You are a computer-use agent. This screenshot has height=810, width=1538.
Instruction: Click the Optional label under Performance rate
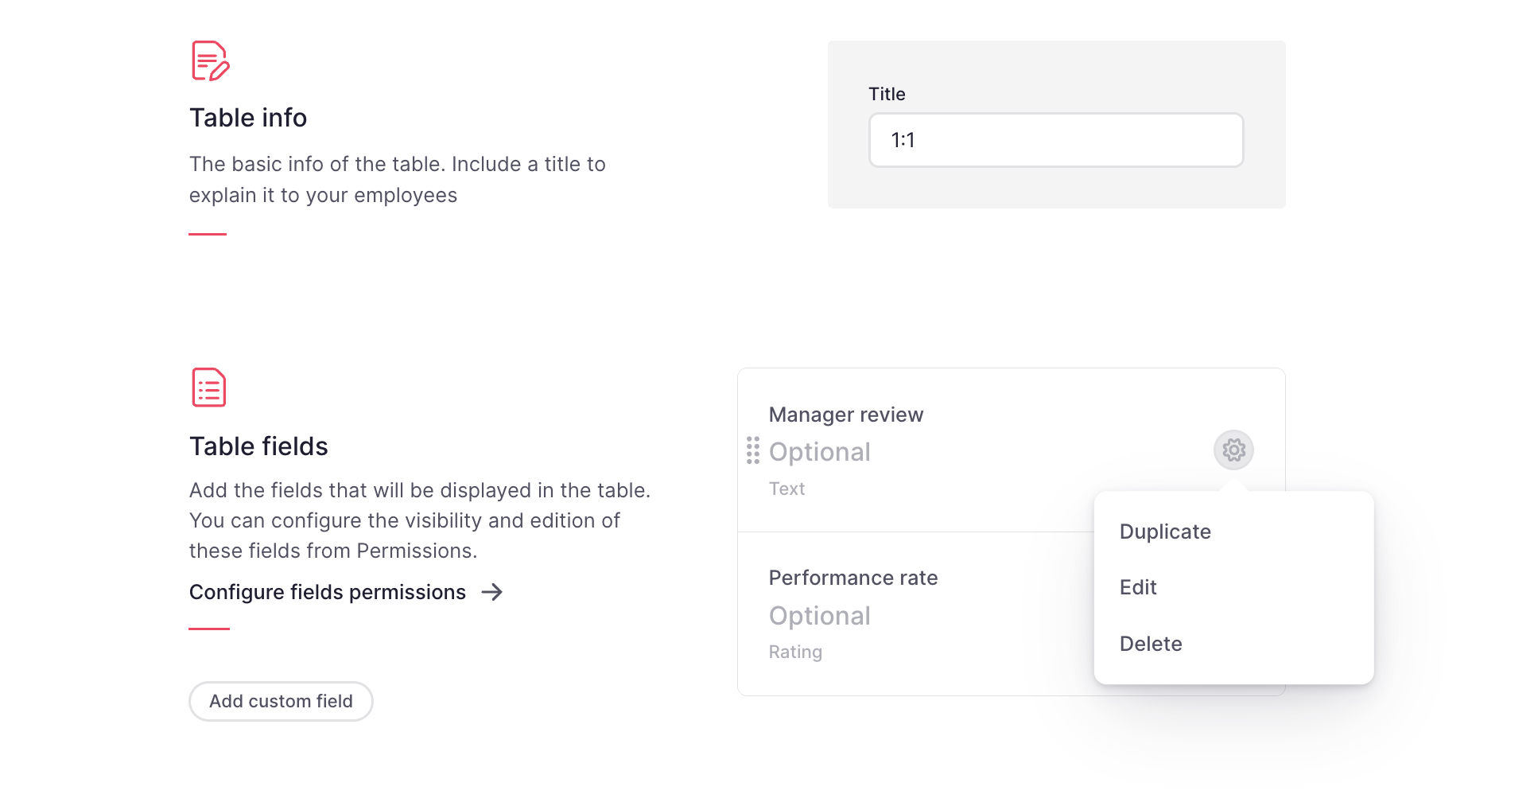pos(820,616)
